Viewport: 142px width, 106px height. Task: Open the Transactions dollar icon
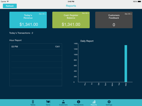click(78, 102)
